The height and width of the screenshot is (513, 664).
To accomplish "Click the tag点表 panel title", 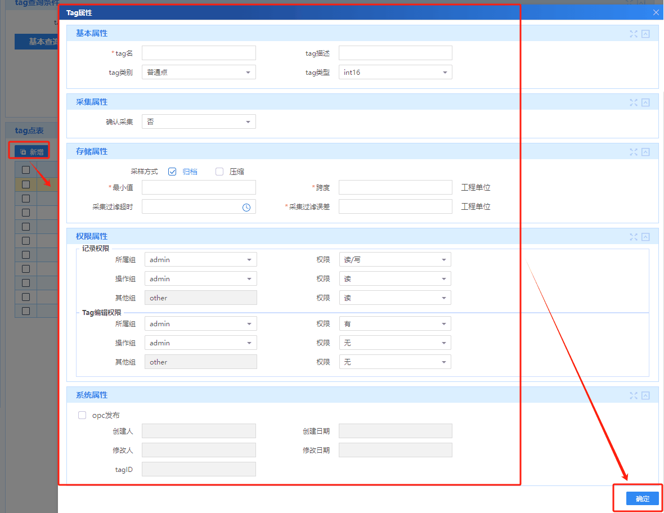I will tap(29, 131).
